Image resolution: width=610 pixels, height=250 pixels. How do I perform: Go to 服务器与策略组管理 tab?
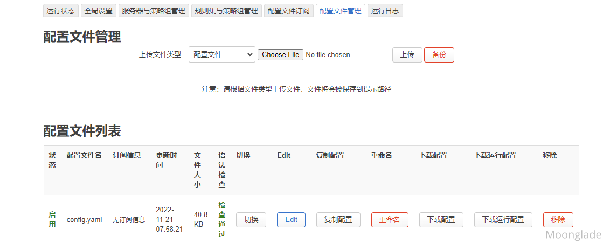click(x=153, y=11)
